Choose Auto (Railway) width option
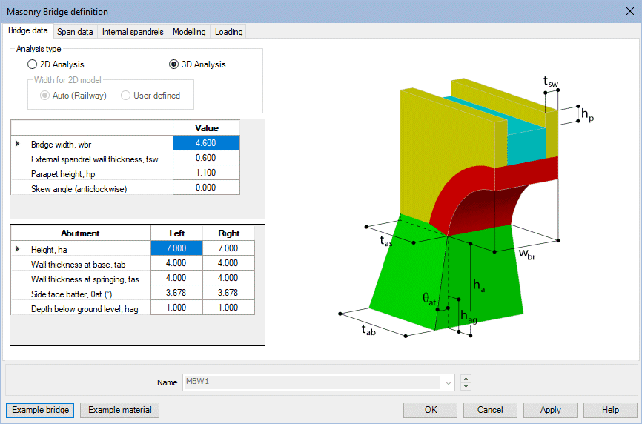This screenshot has height=424, width=642. [46, 96]
